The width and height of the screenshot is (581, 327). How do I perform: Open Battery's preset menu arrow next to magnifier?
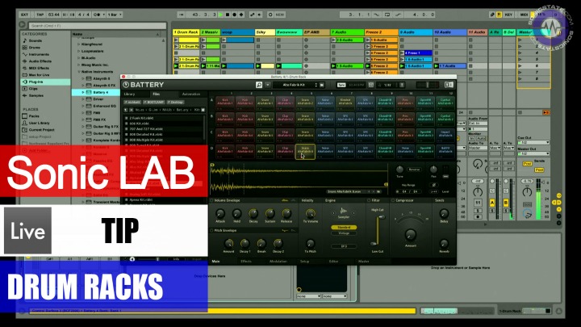coord(268,85)
